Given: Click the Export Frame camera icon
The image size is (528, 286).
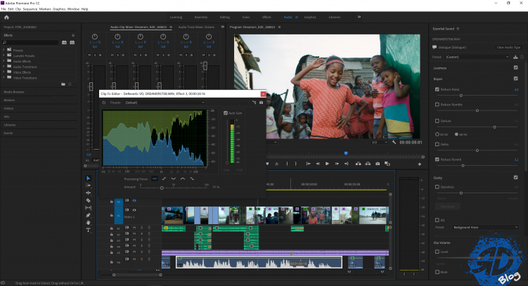Looking at the screenshot, I should click(378, 164).
